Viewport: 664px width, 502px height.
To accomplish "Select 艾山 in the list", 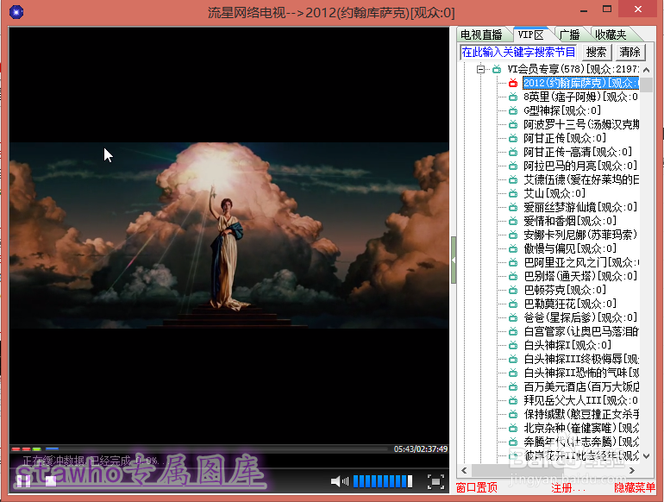I will pos(554,193).
